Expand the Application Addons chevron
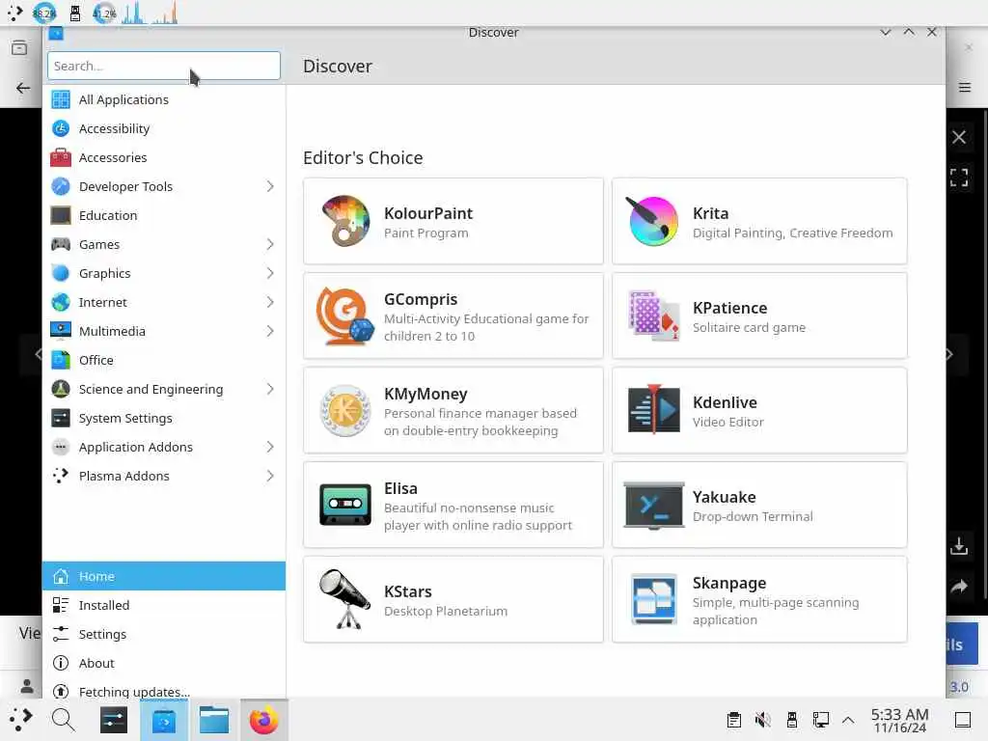The height and width of the screenshot is (741, 988). pos(270,448)
